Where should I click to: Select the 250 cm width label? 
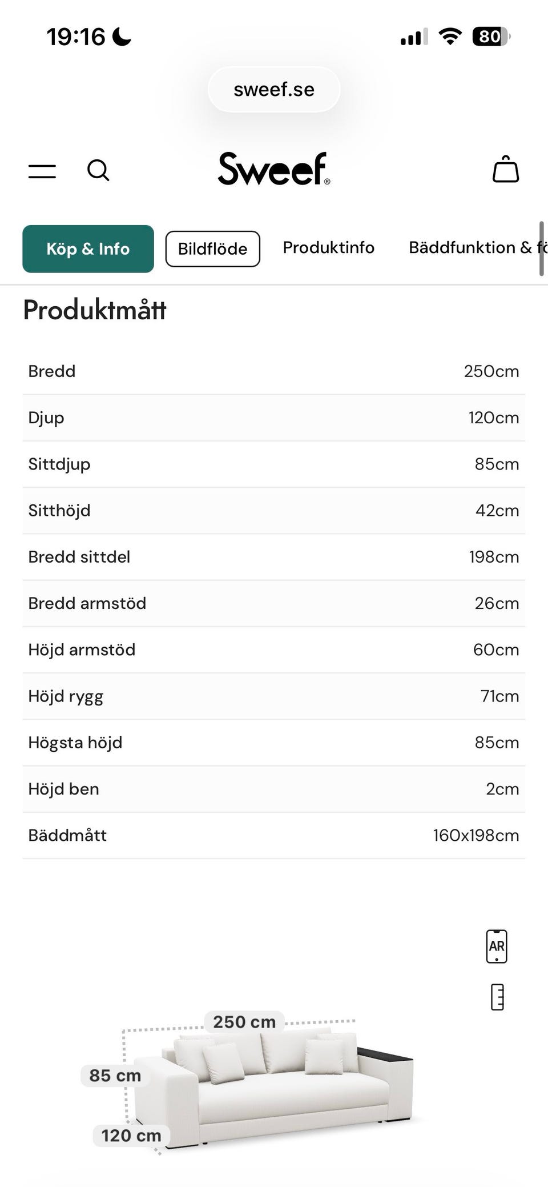(244, 1022)
